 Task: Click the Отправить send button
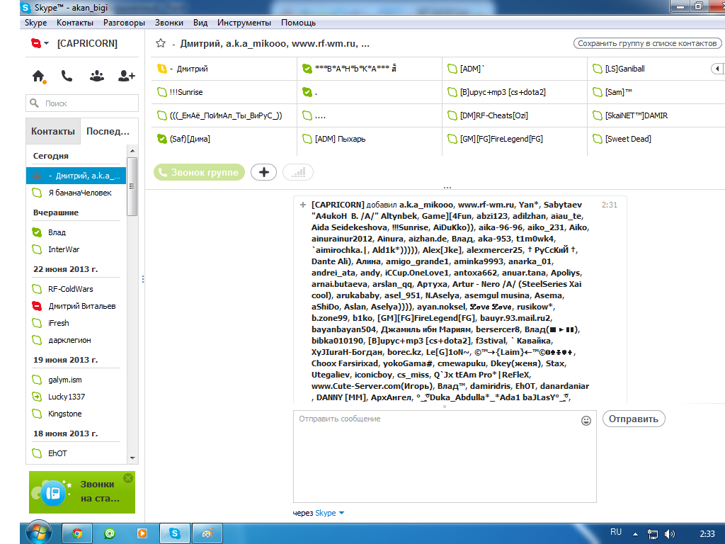point(634,419)
